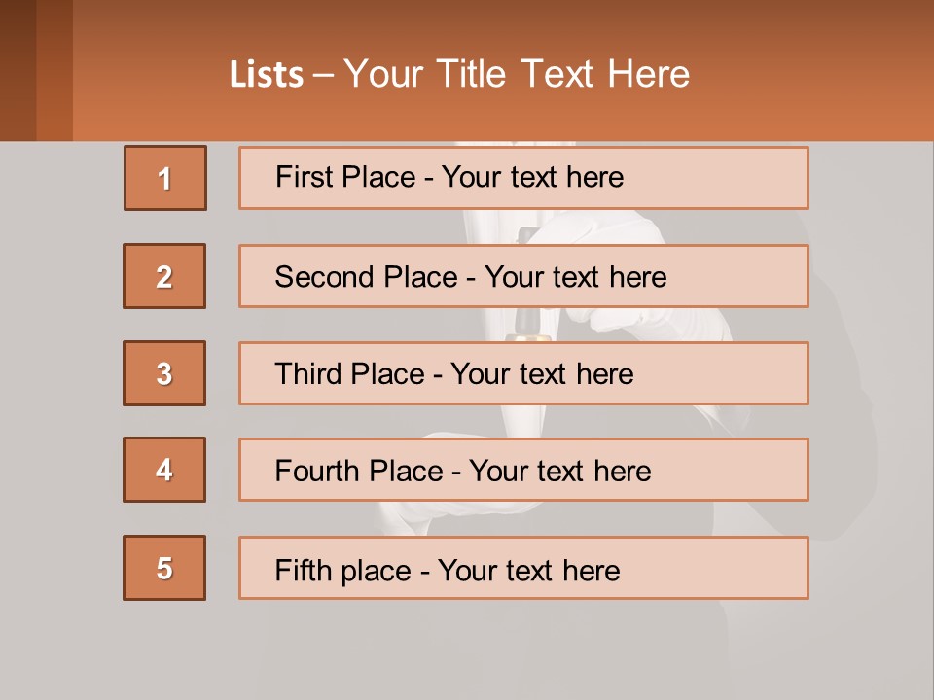Select the number 3 square
The image size is (934, 700).
click(164, 373)
